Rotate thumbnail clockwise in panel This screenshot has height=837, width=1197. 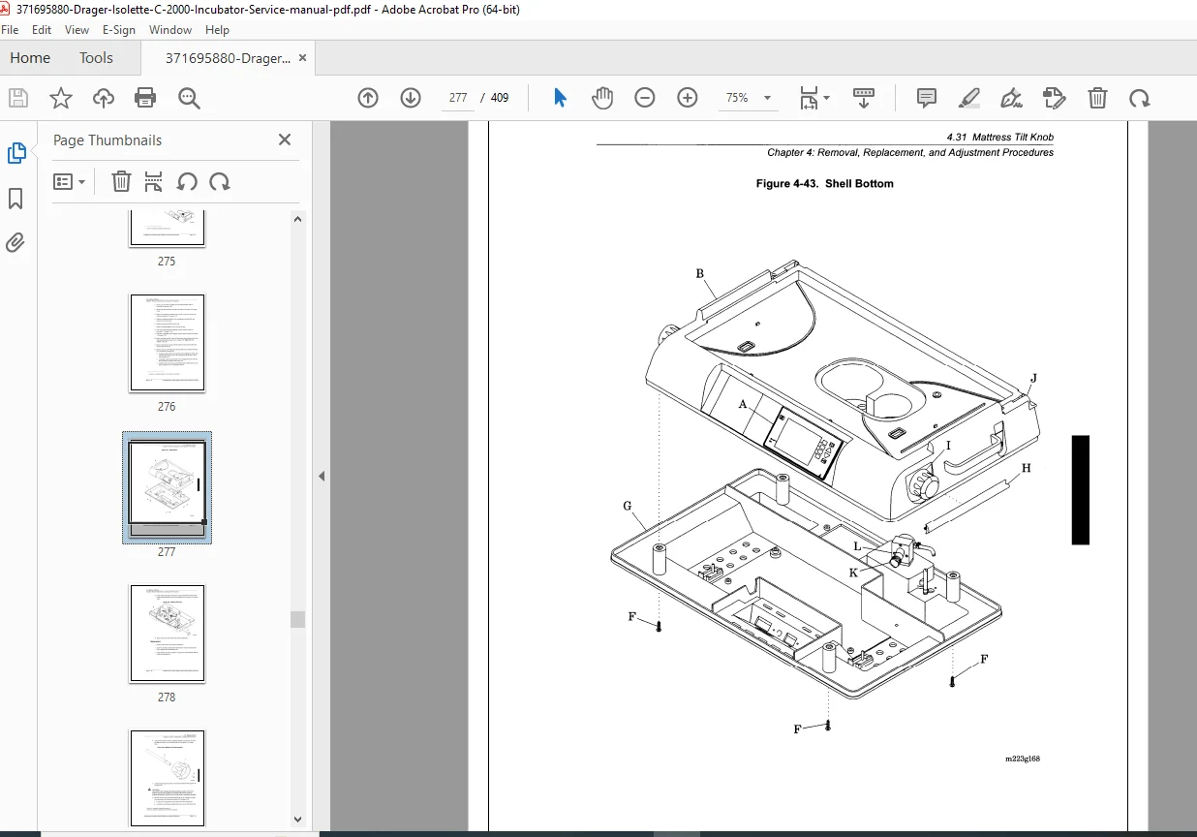[220, 181]
